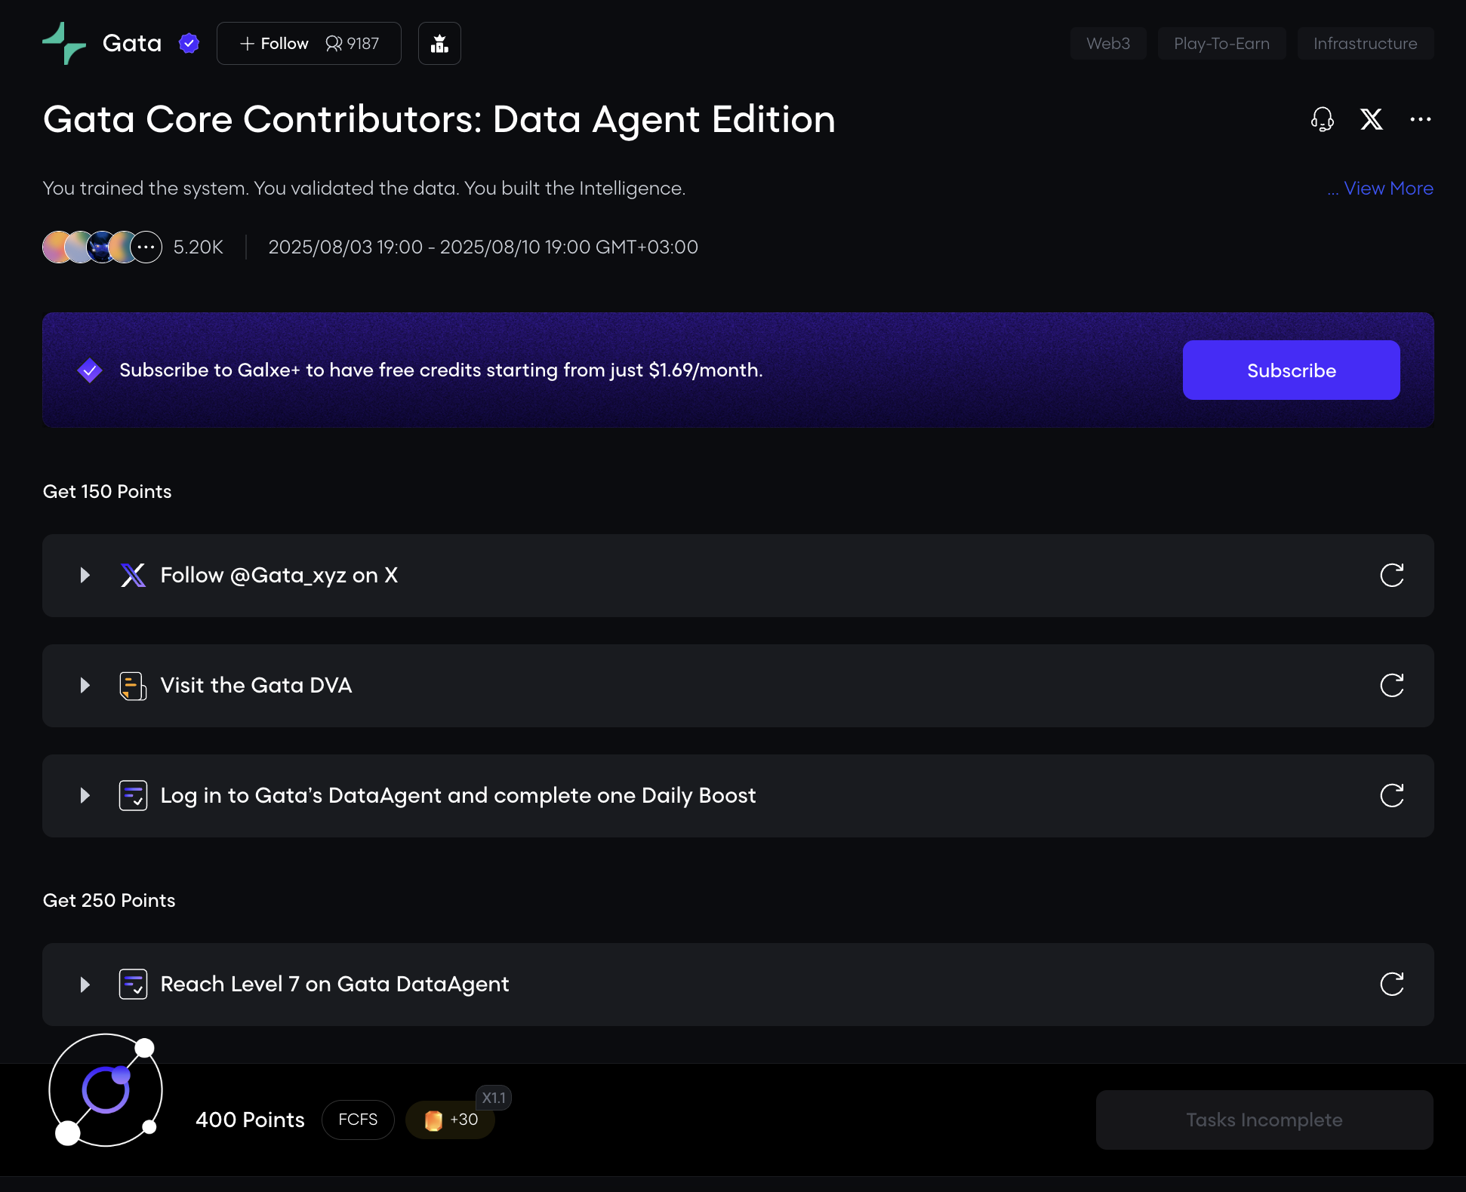This screenshot has width=1466, height=1192.
Task: Refresh the Follow @Gata_xyz on X task
Action: point(1391,576)
